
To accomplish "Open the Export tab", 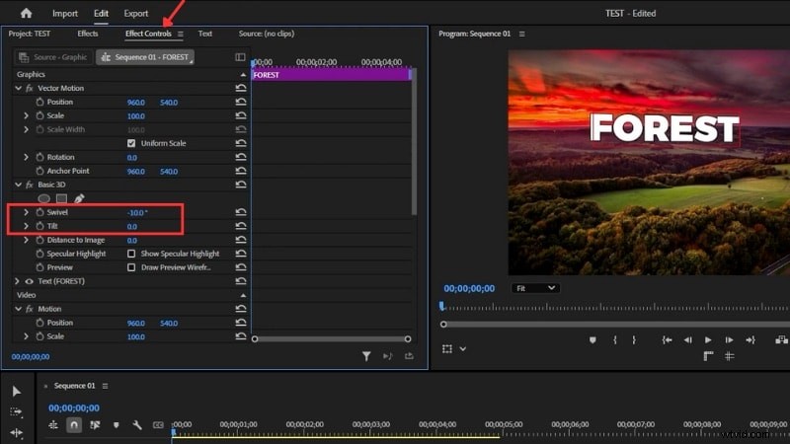I will coord(136,14).
